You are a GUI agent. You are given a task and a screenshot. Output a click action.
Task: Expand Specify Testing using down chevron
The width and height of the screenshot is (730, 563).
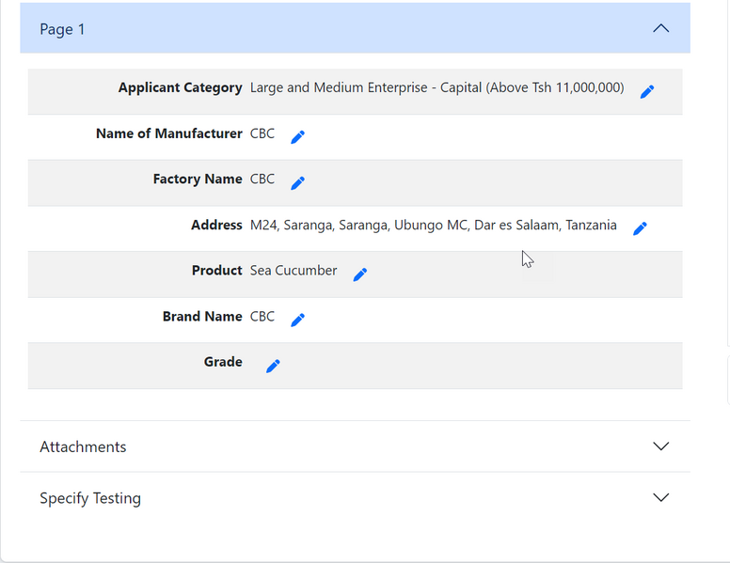coord(661,497)
